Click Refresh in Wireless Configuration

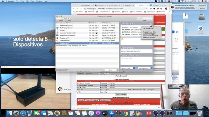pyautogui.click(x=81, y=100)
